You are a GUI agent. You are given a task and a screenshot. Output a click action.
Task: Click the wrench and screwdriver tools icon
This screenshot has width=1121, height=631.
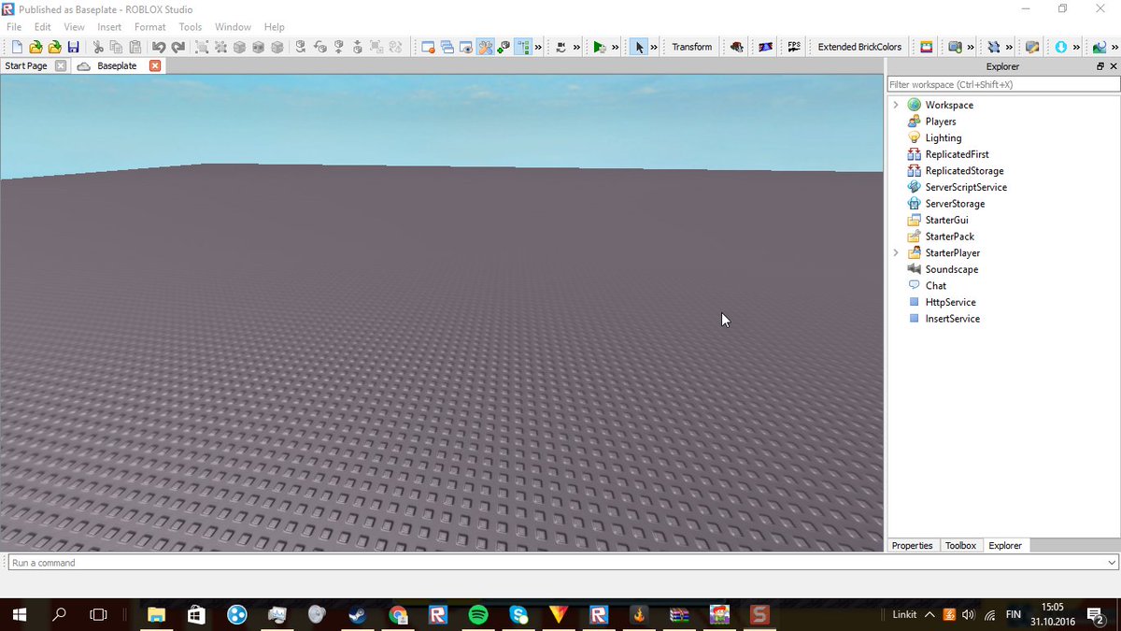(x=486, y=47)
